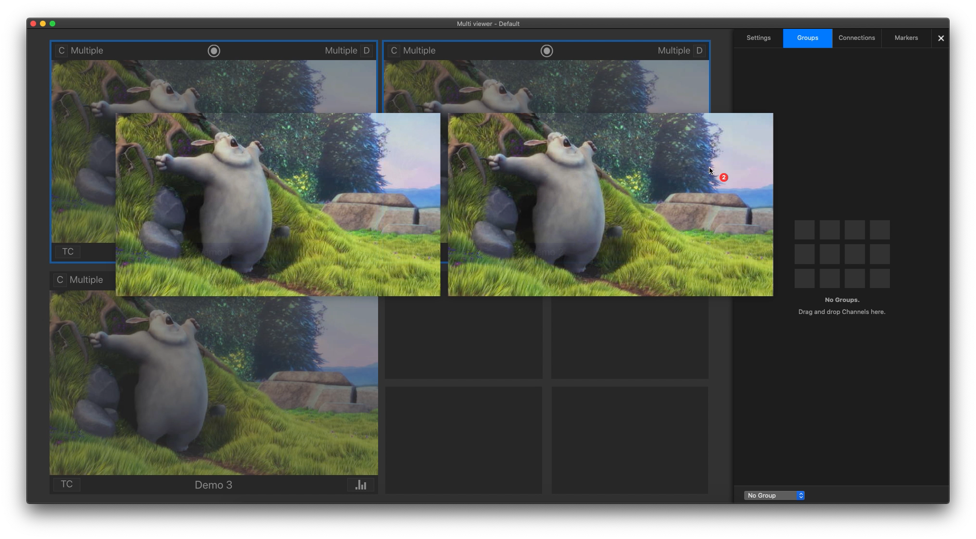Viewport: 976px width, 539px height.
Task: Click the window title 'Multi viewer - Default'
Action: pyautogui.click(x=488, y=24)
